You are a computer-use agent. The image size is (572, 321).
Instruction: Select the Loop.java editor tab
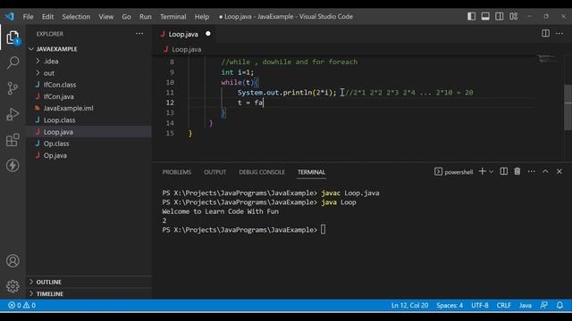click(x=183, y=34)
